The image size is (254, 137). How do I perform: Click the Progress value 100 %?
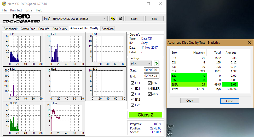coord(157,124)
